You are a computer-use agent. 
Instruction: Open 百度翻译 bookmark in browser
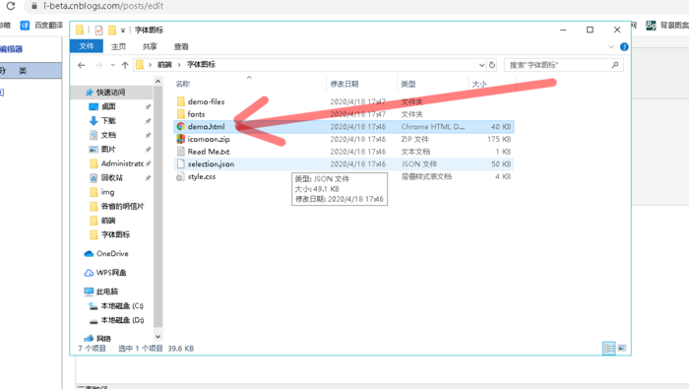[41, 26]
